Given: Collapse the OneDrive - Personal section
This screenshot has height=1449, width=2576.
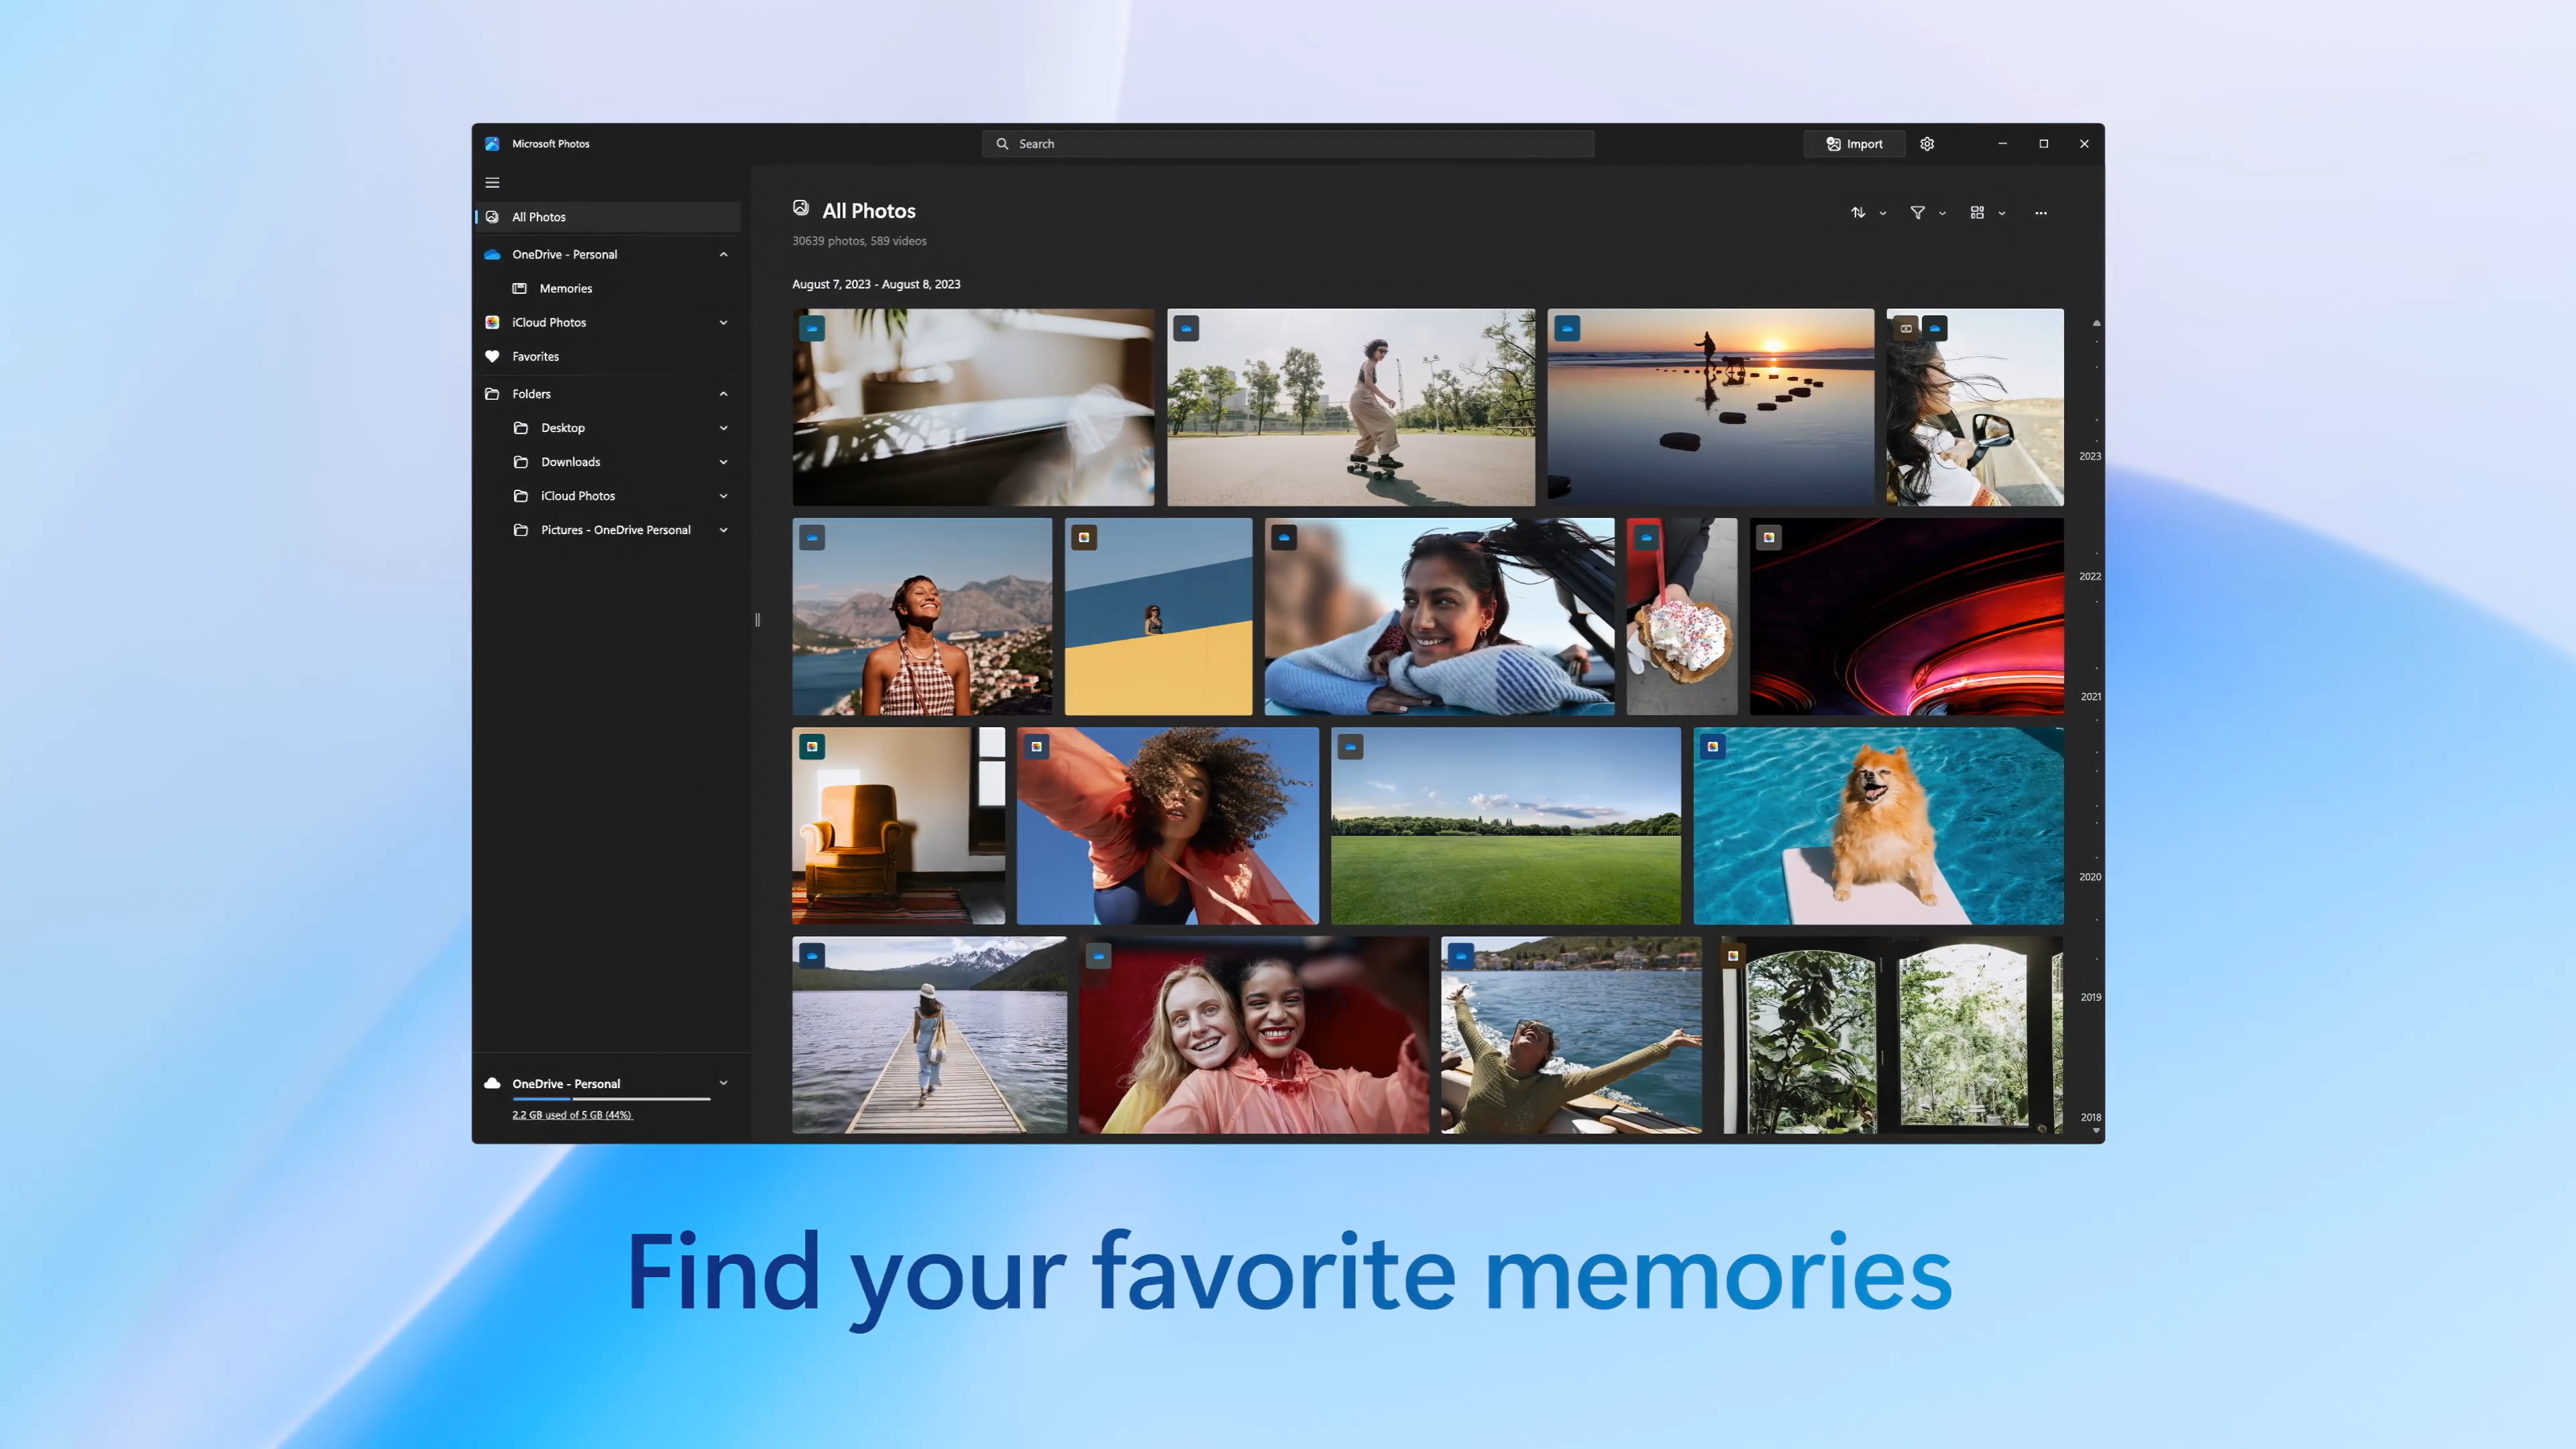Looking at the screenshot, I should click(723, 254).
